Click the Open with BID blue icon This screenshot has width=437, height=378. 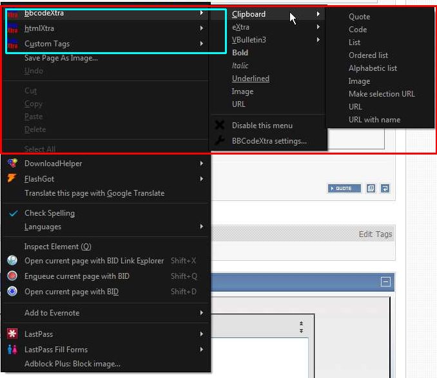coord(12,291)
